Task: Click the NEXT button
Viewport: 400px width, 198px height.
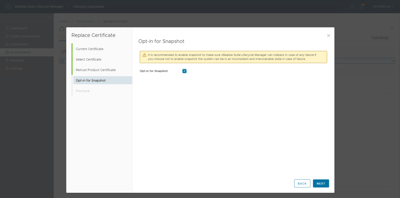Action: pyautogui.click(x=321, y=184)
